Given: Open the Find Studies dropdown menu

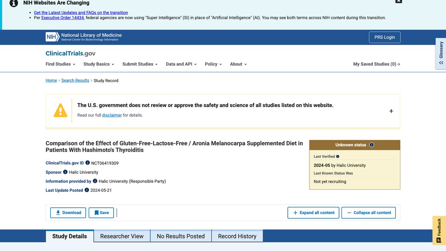Looking at the screenshot, I should 60,64.
